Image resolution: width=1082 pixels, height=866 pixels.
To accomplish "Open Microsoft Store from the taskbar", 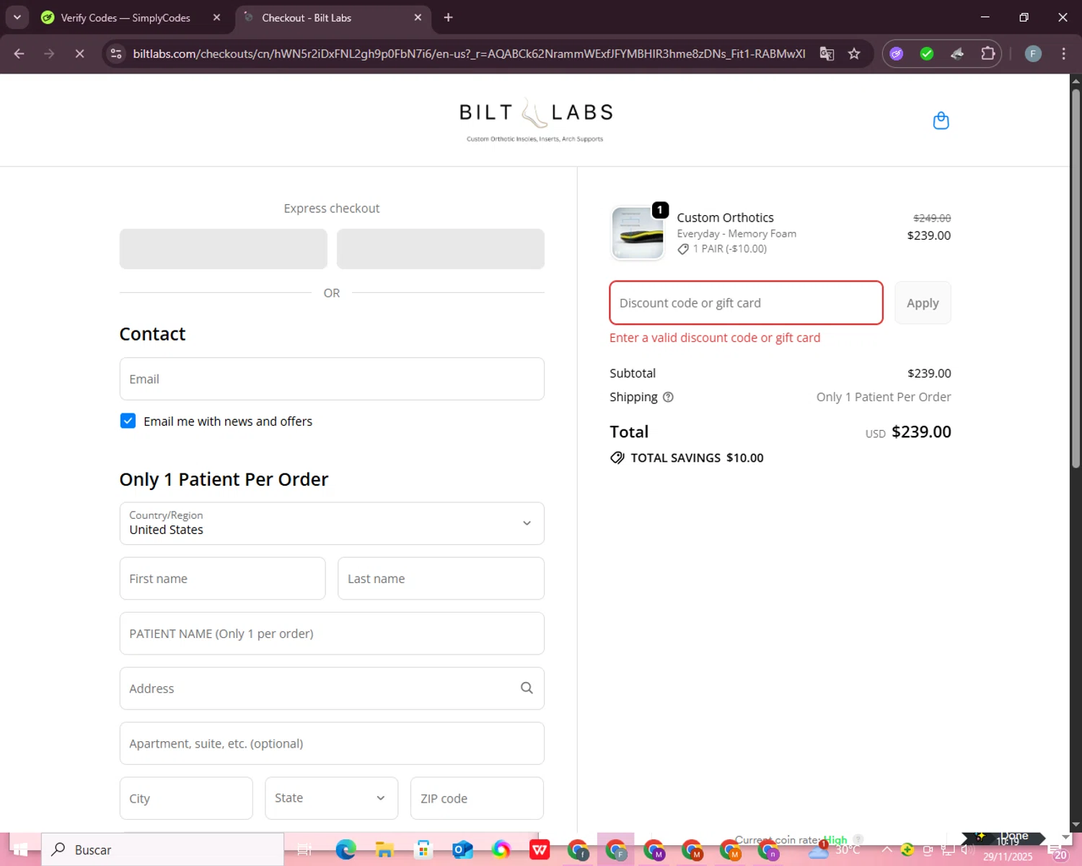I will [423, 849].
